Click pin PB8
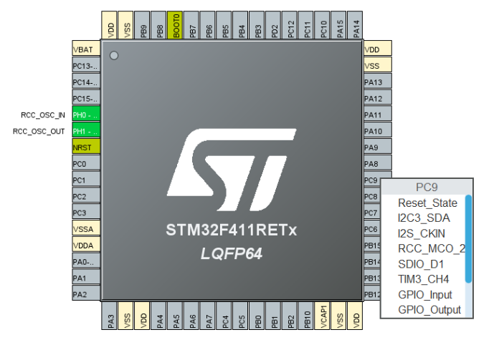 point(158,25)
